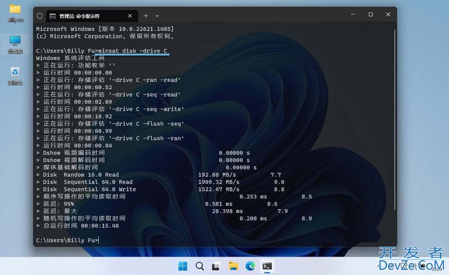Click the 延迟: 最大 line
This screenshot has height=275, width=449.
click(x=162, y=211)
